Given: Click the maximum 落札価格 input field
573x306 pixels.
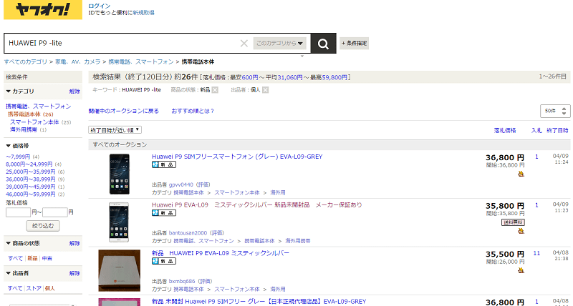Looking at the screenshot, I should (55, 212).
